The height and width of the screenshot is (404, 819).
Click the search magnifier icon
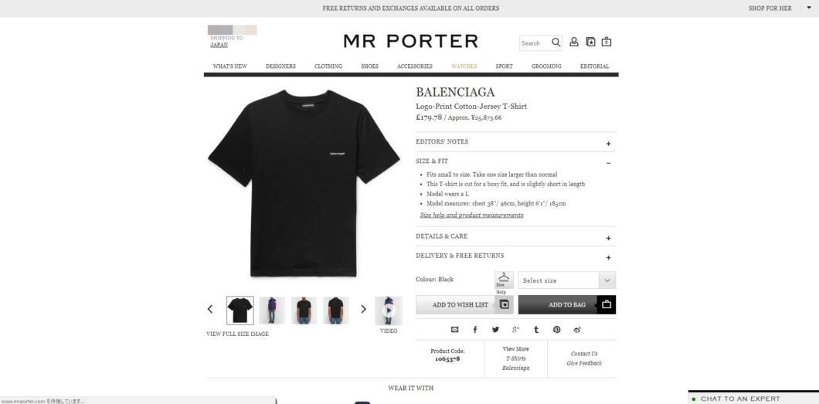[x=556, y=42]
